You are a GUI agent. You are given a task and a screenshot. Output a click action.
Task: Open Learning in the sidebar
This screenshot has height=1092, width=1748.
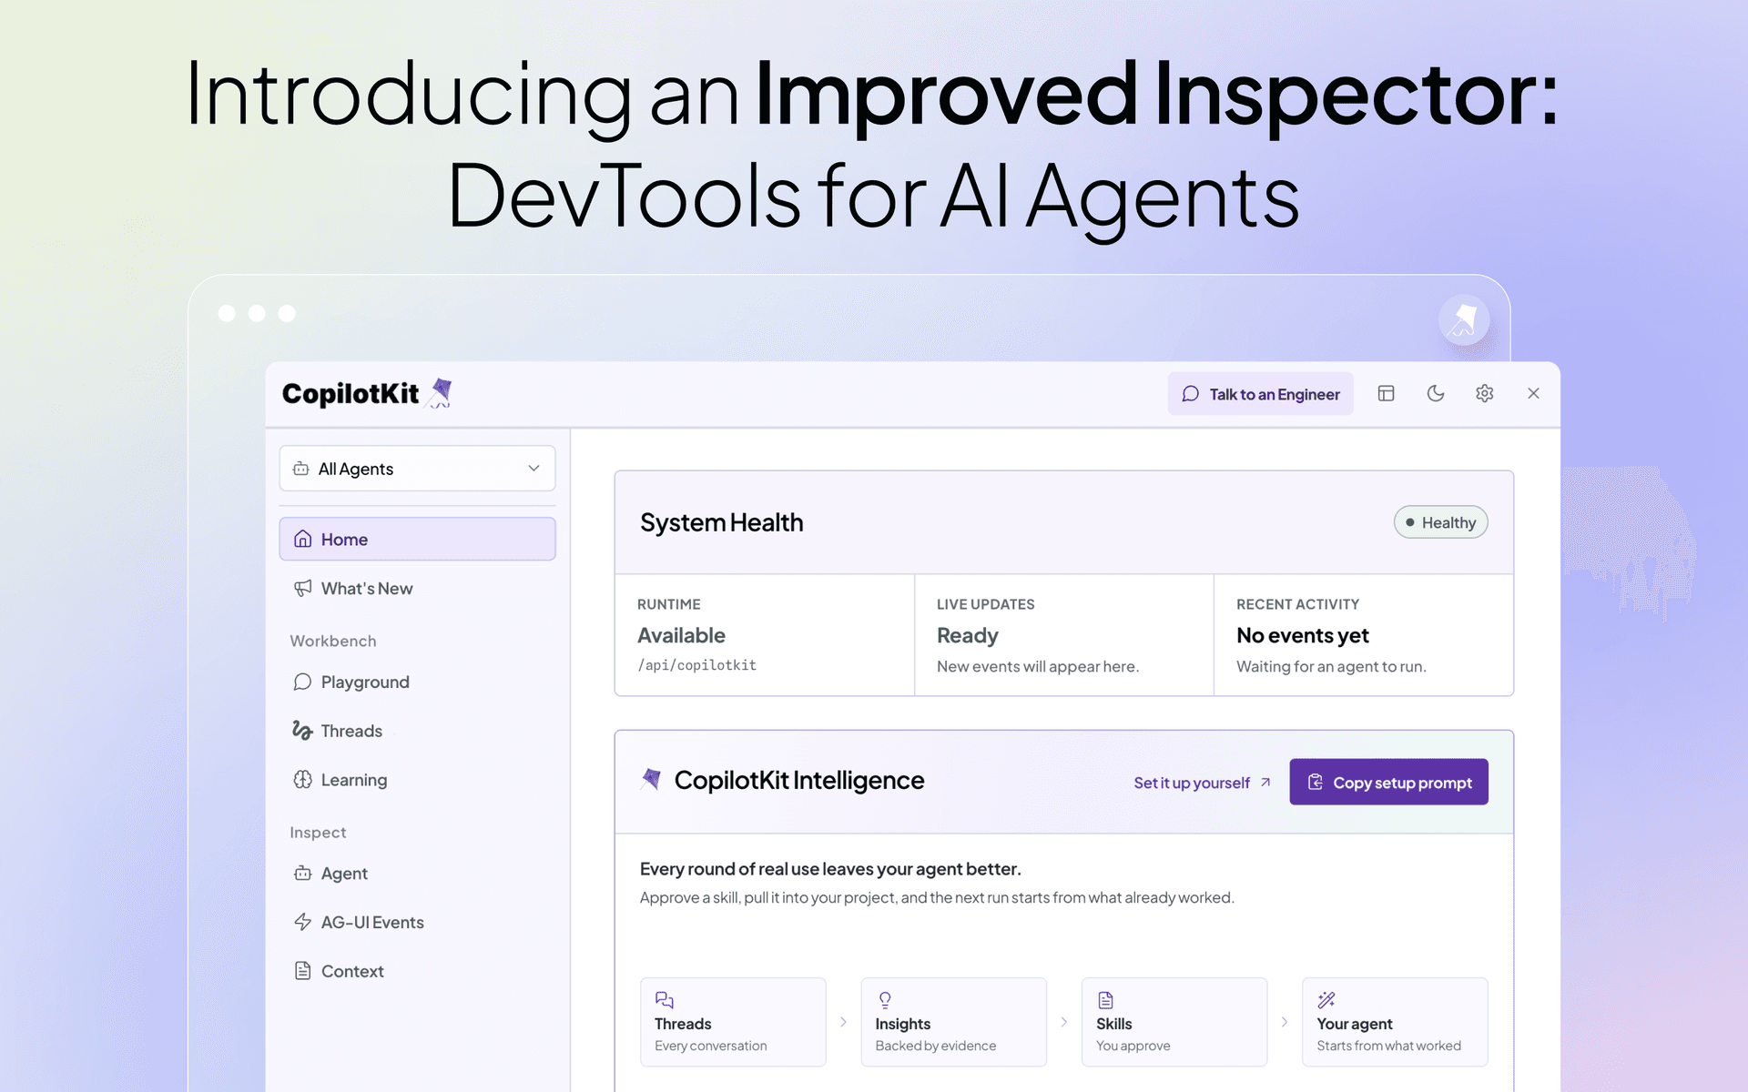pos(417,780)
